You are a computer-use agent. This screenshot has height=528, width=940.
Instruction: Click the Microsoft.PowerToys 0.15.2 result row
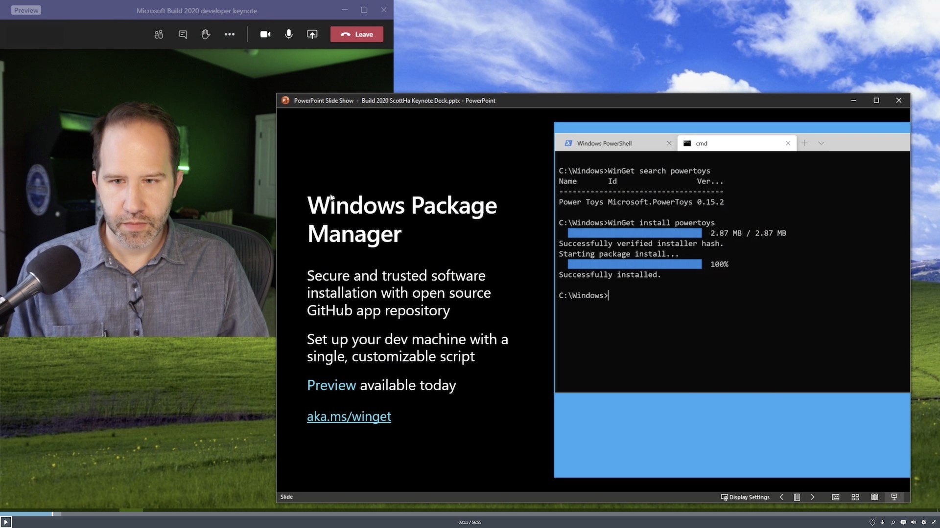click(x=641, y=202)
